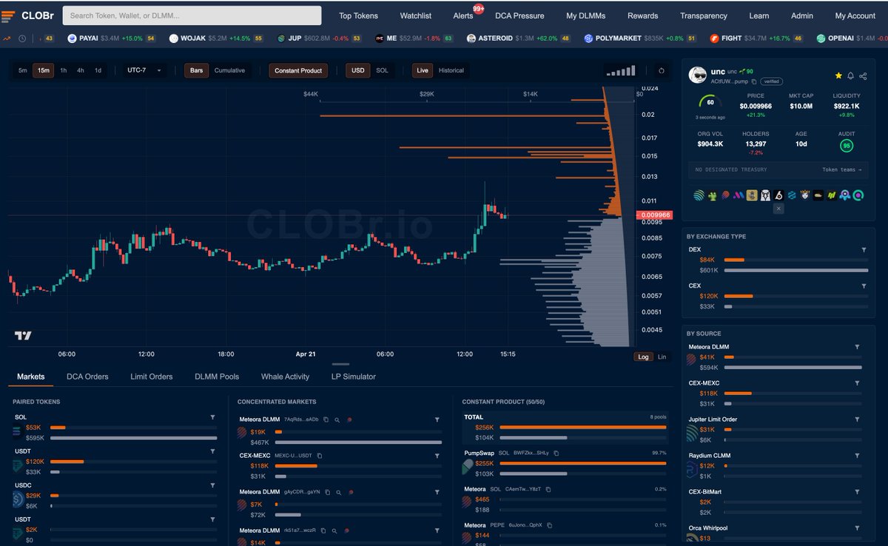This screenshot has height=546, width=888.
Task: Open My DLMMs page
Action: pos(586,16)
